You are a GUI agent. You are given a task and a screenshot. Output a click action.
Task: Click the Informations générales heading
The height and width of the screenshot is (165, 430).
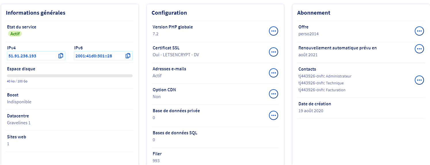click(x=36, y=13)
